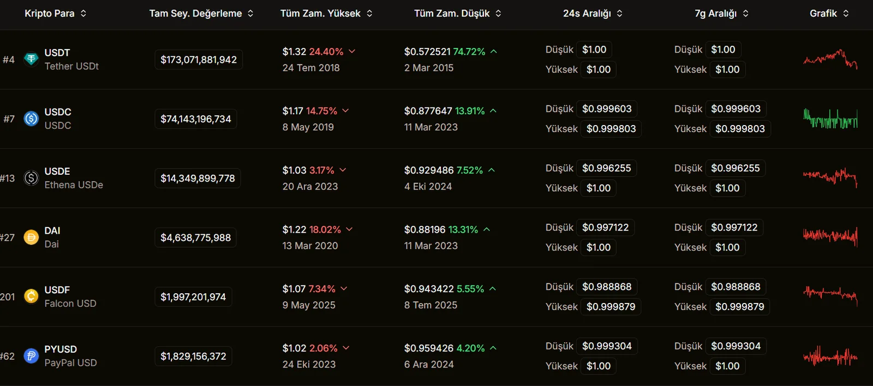This screenshot has width=873, height=386.
Task: Click the Tether USDT coin icon
Action: tap(31, 60)
